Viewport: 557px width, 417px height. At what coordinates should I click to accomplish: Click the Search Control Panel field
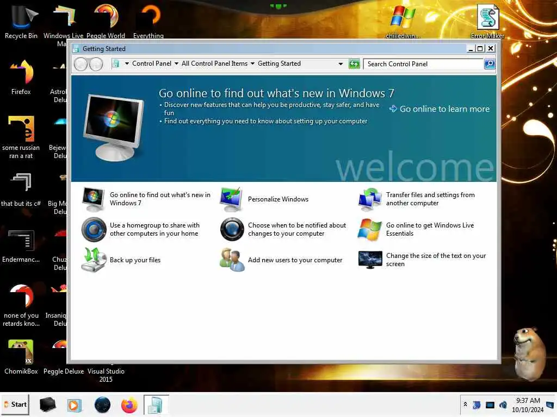click(423, 64)
